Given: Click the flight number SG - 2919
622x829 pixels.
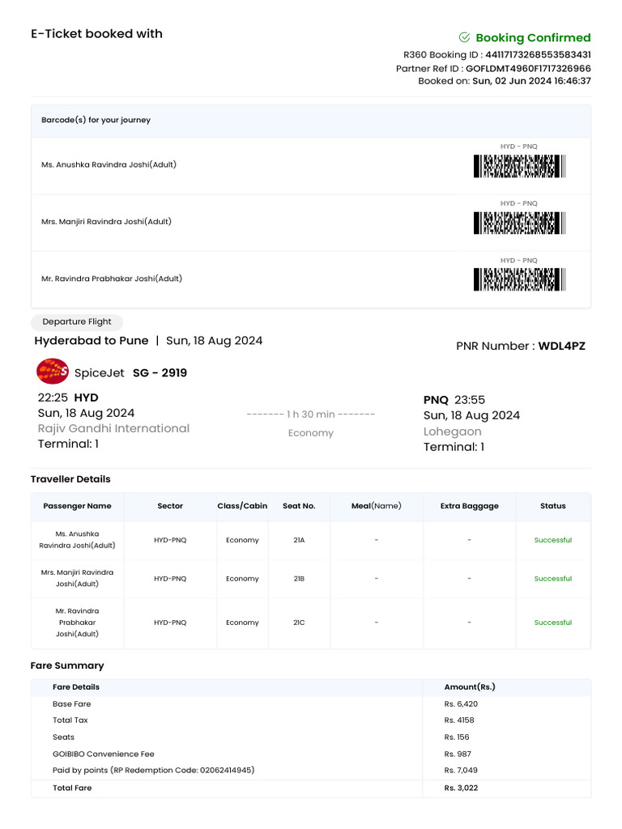Looking at the screenshot, I should click(160, 372).
